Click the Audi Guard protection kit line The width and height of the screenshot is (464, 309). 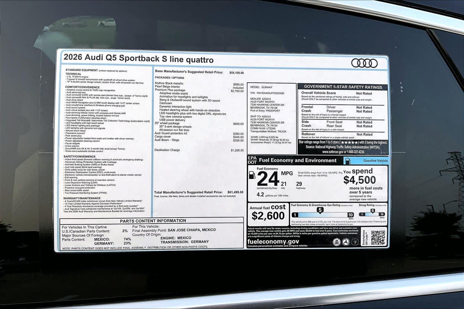(x=171, y=133)
